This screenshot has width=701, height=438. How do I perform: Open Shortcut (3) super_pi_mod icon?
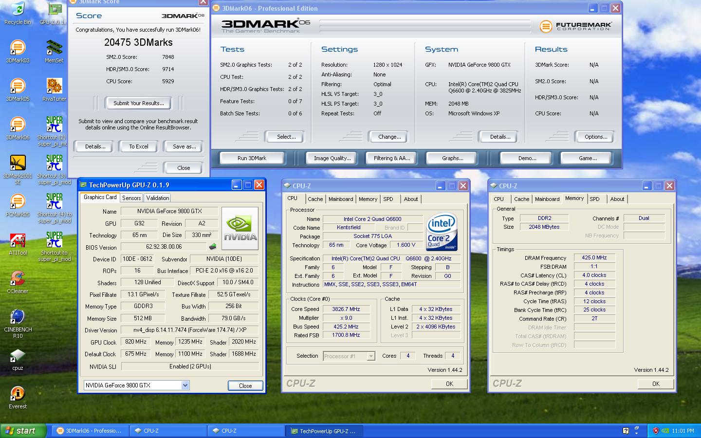pyautogui.click(x=54, y=170)
